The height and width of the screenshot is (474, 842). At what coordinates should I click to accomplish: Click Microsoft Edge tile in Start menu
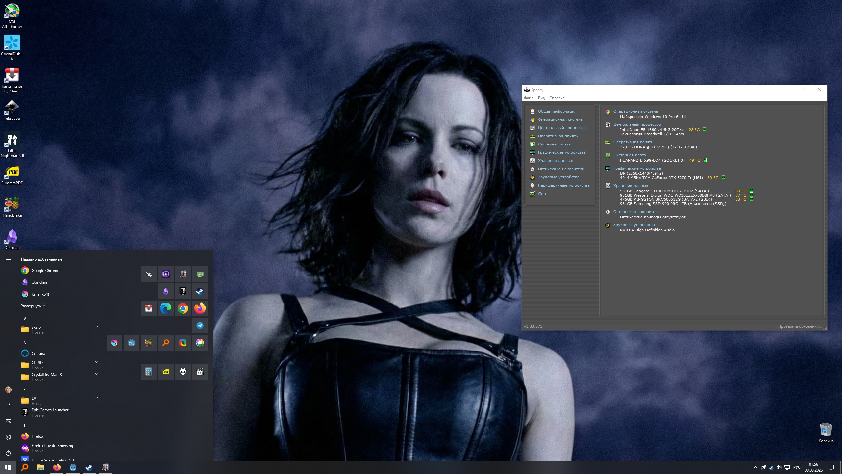click(x=165, y=308)
